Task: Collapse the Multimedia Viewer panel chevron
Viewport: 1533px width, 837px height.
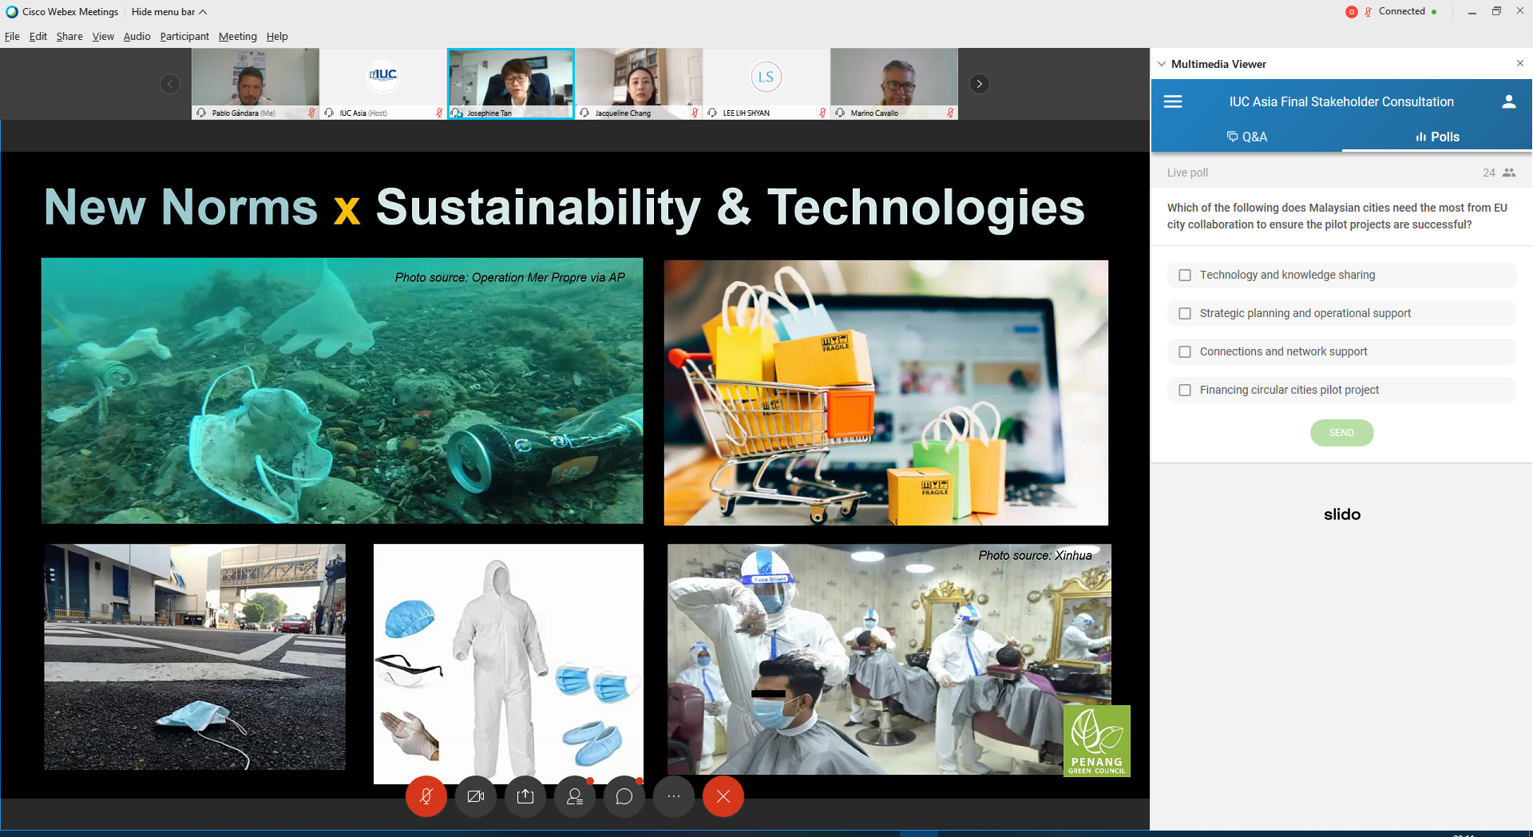Action: pyautogui.click(x=1162, y=64)
